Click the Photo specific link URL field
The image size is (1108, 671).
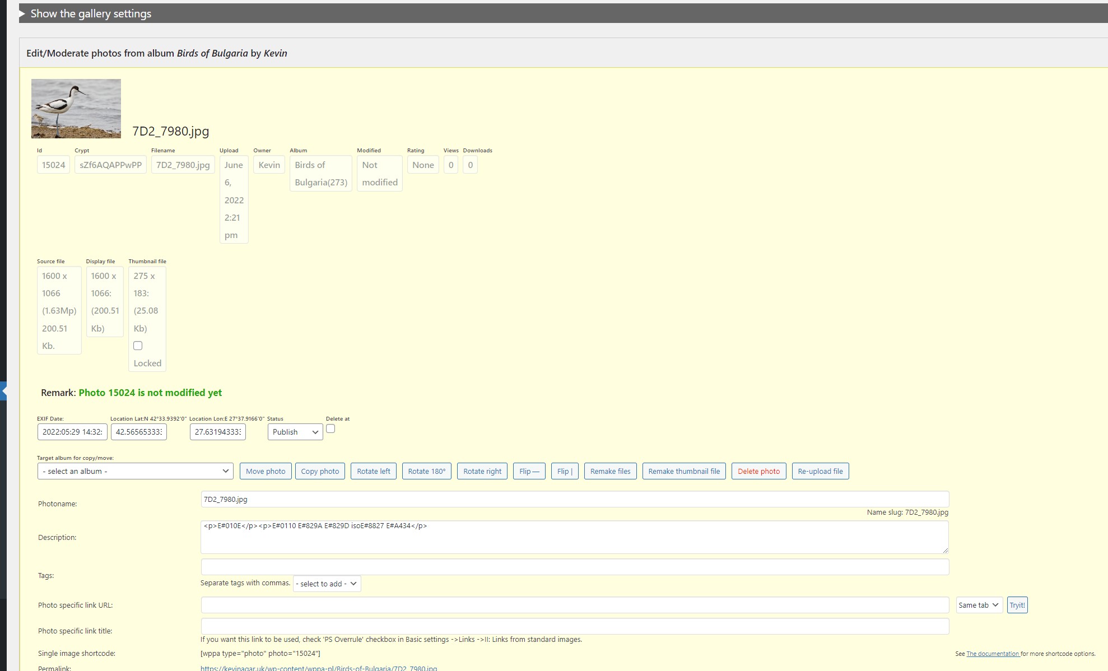[575, 605]
